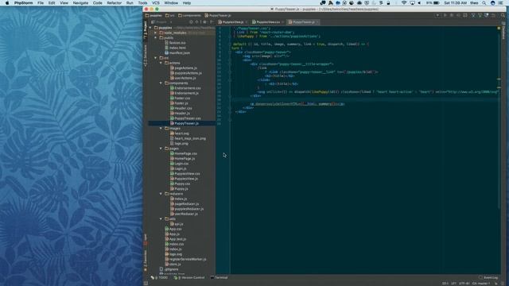Viewport: 509px width, 286px height.
Task: Open registerServiceWorker.js file
Action: (185, 260)
